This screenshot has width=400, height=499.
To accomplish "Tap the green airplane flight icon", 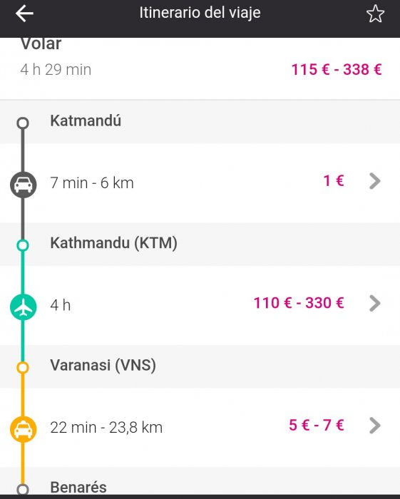I will point(24,307).
